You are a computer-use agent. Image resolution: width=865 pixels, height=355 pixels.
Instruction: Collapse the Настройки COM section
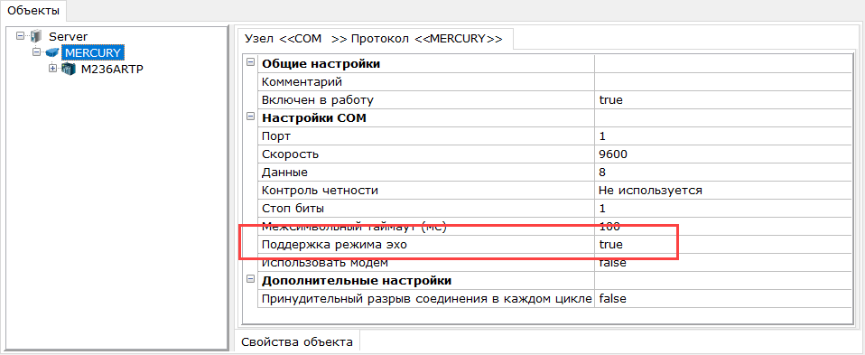click(x=250, y=117)
